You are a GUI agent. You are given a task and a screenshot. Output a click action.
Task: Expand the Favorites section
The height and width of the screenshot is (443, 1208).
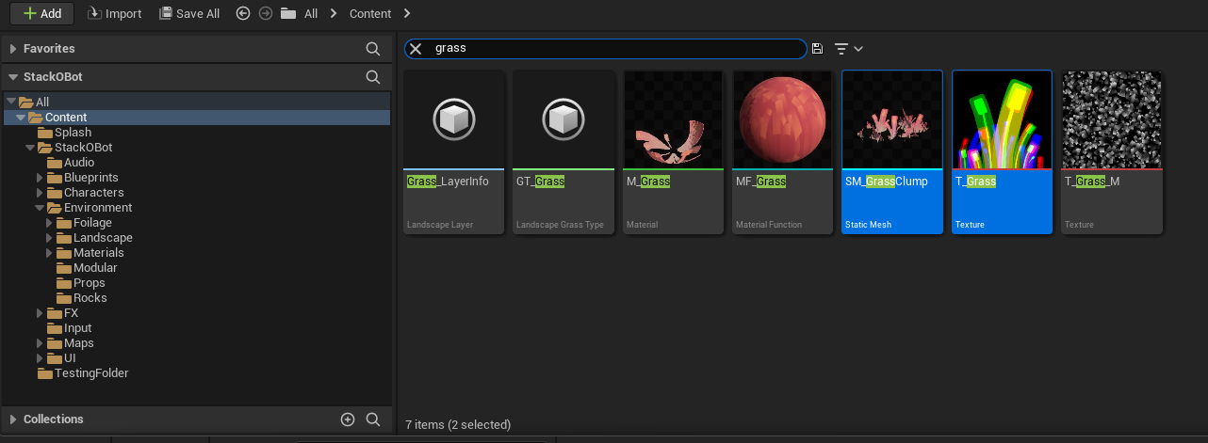[x=13, y=48]
